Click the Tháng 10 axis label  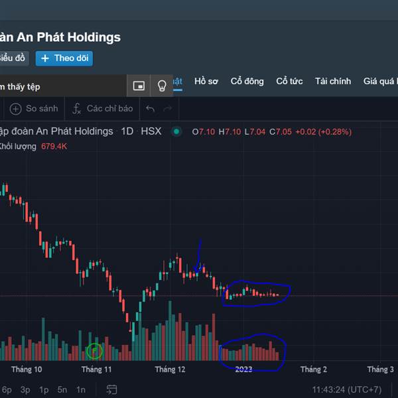click(27, 369)
